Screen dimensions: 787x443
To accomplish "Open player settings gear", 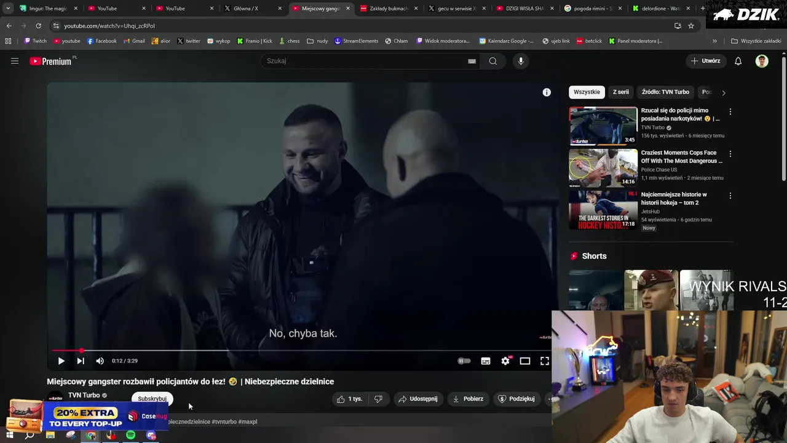I will (x=505, y=361).
